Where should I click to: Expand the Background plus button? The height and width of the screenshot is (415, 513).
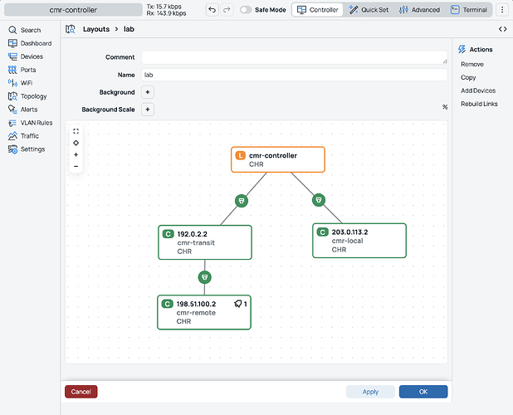click(148, 92)
